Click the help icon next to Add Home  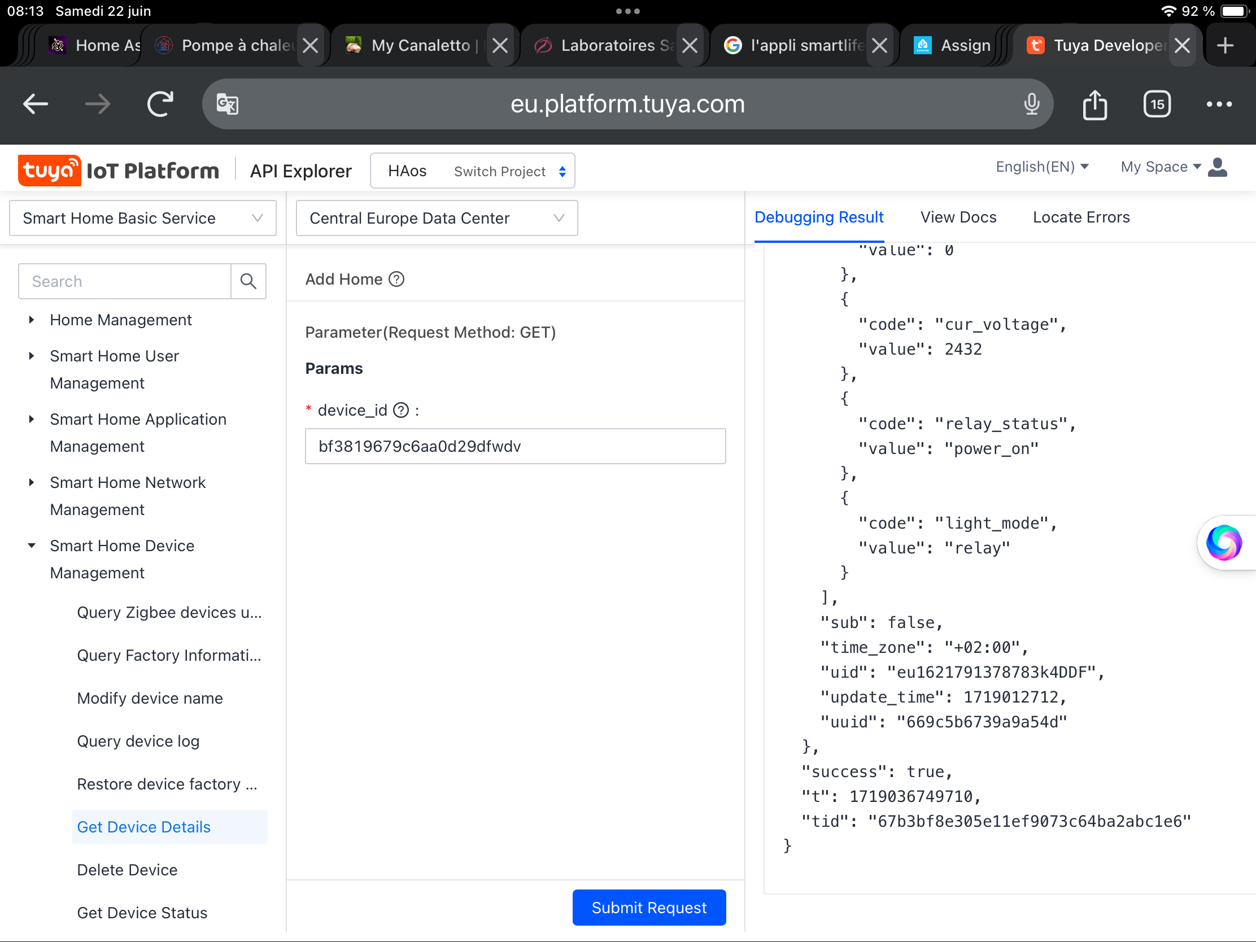[x=396, y=280]
